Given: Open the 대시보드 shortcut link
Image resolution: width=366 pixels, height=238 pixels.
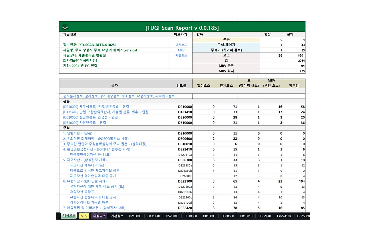Looking at the screenshot, I should [181, 45].
